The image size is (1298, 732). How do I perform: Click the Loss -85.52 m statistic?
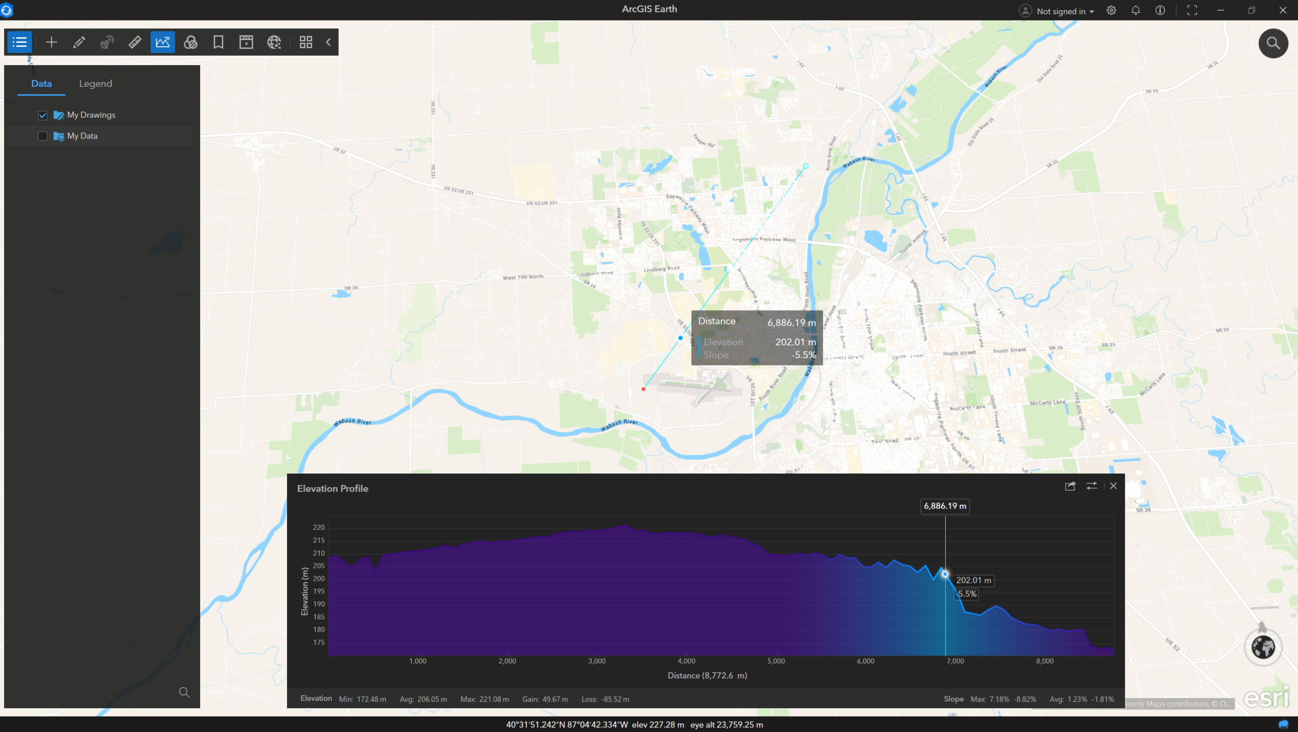(605, 699)
